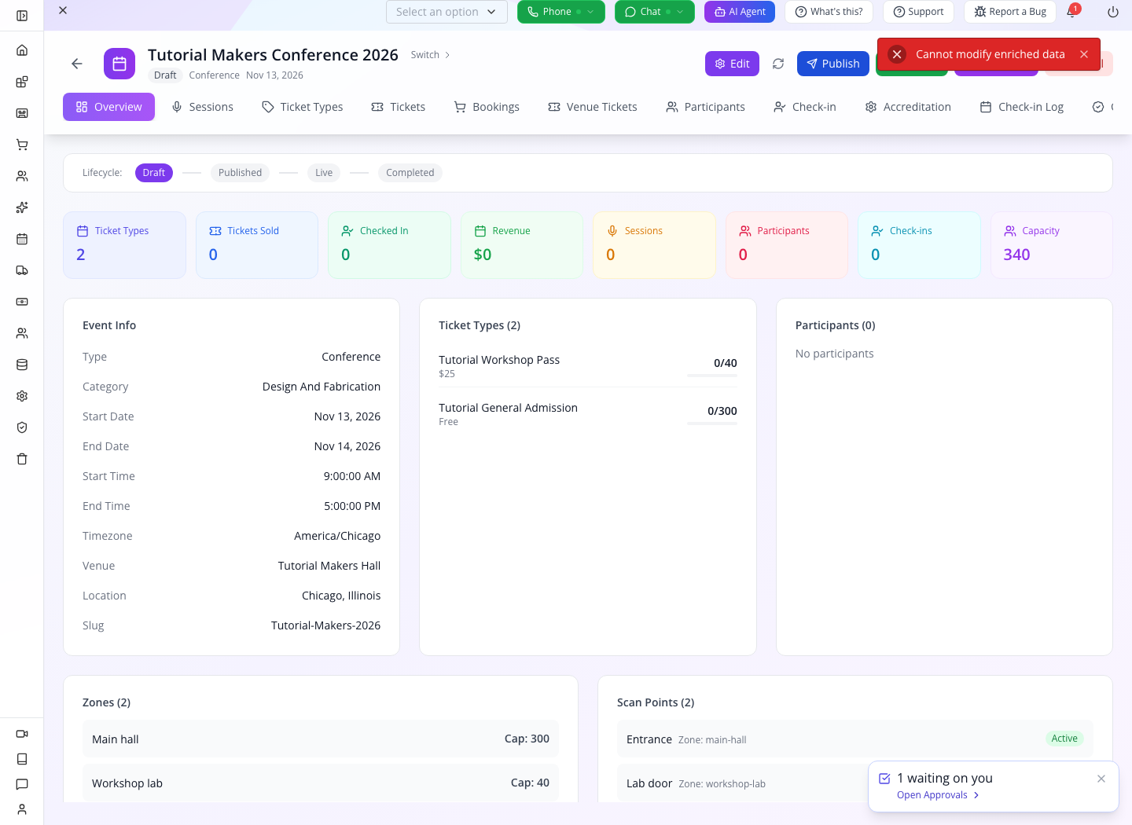Open the settings gear sidebar icon
The image size is (1132, 825).
pos(22,396)
